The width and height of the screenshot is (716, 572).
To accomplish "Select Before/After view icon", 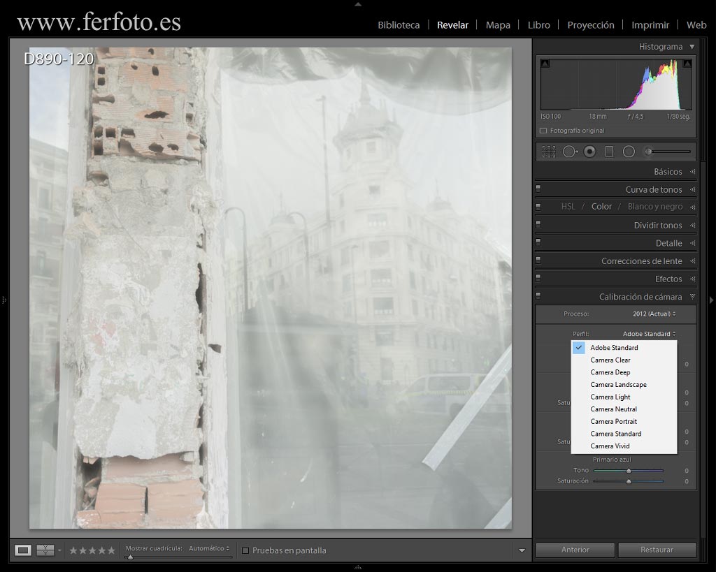I will pos(45,550).
